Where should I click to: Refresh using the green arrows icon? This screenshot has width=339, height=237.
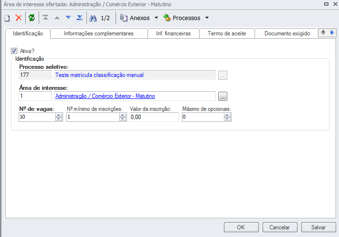coord(32,18)
